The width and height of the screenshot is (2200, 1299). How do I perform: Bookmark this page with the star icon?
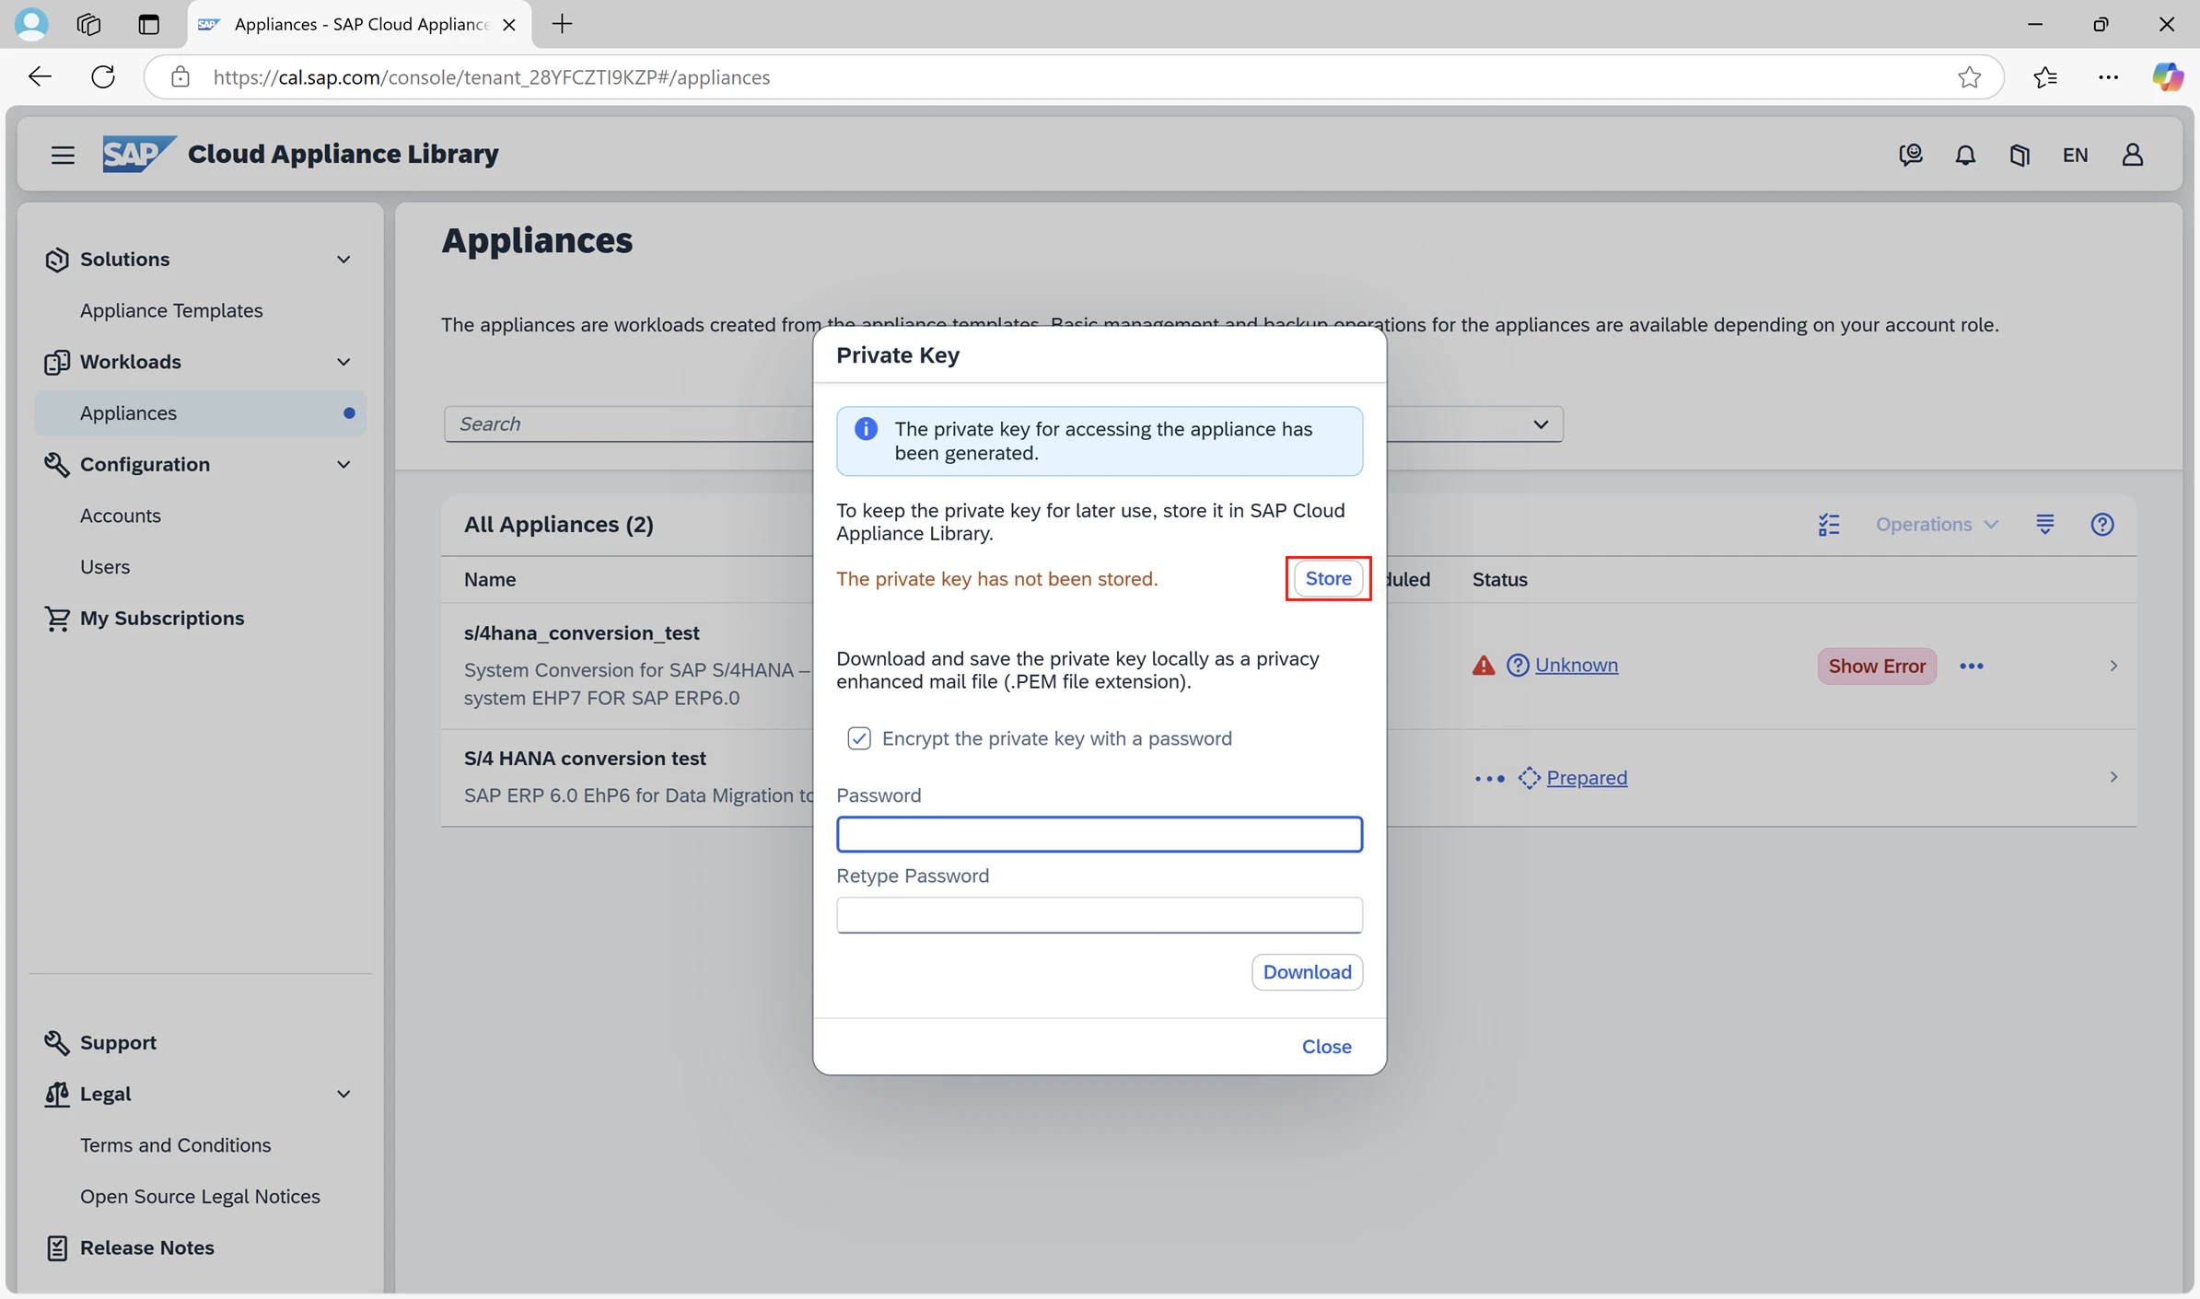point(1969,77)
